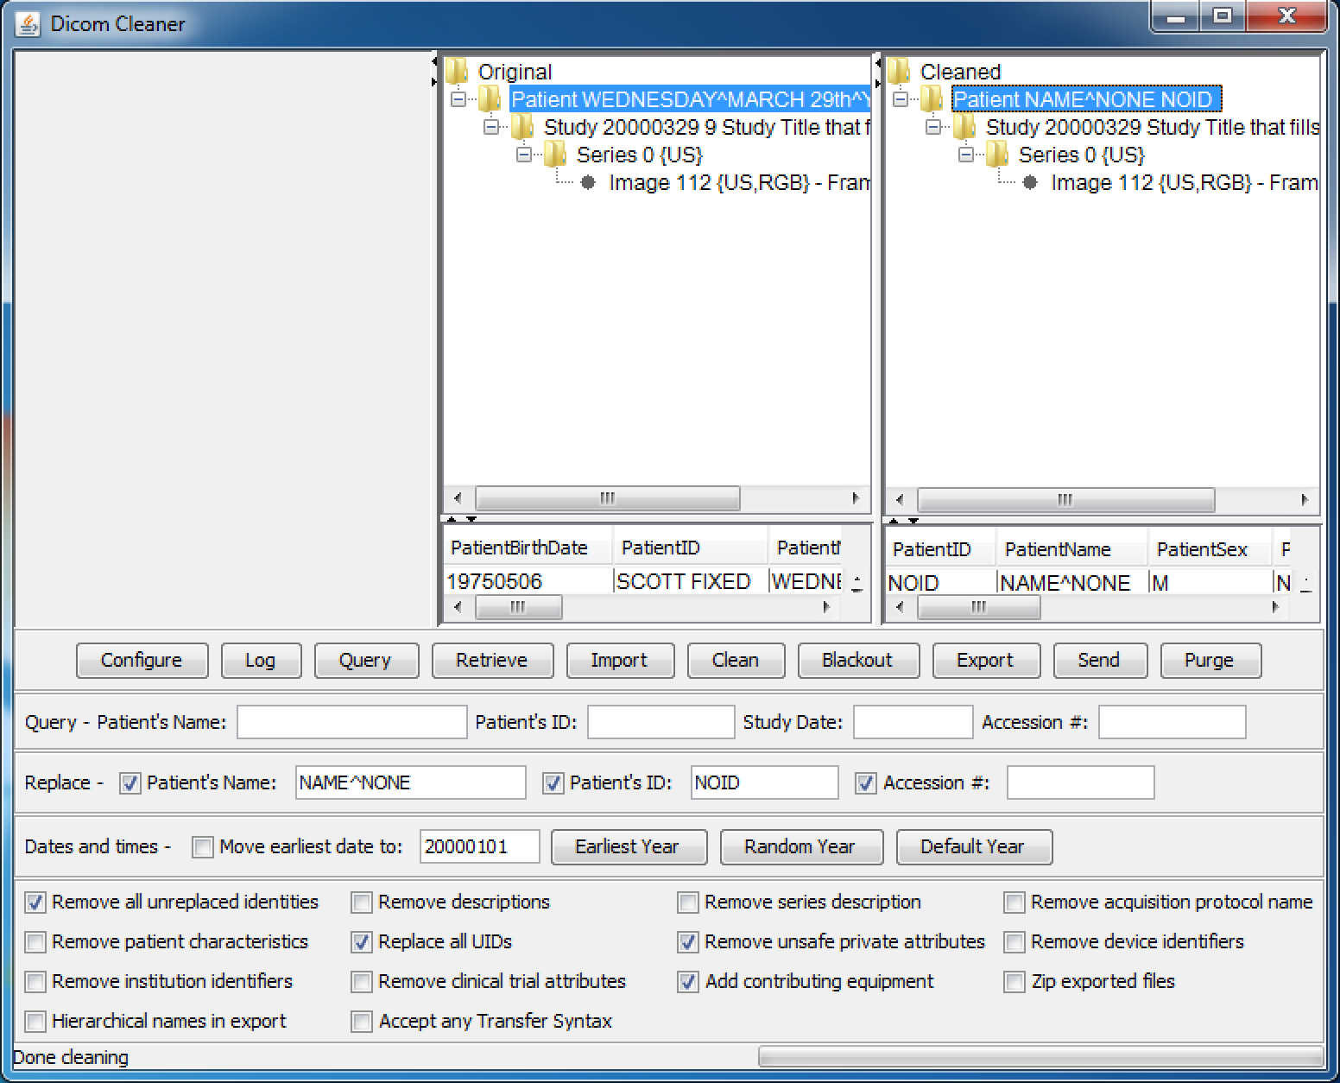Collapse the Series 0 node in Cleaned tree
This screenshot has width=1340, height=1083.
tap(966, 155)
